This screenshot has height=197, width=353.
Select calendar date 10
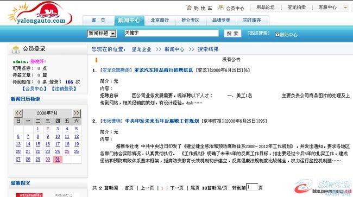coord(58,137)
